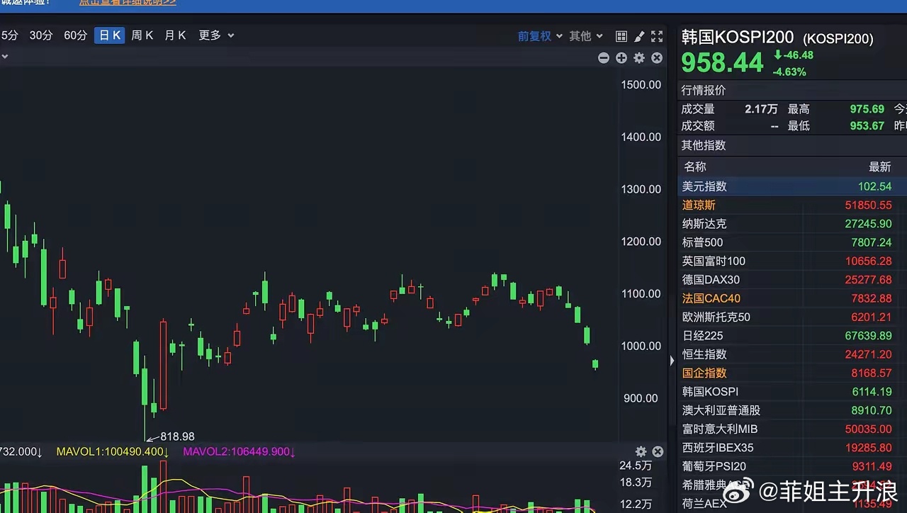Close the MAVOL volume indicator panel
Screen dimensions: 907x513
click(658, 451)
